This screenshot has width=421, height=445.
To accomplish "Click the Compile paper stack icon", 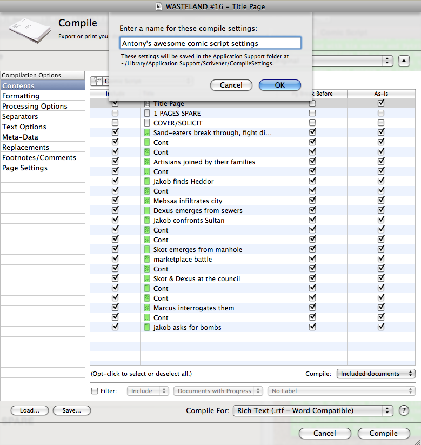I will point(28,29).
